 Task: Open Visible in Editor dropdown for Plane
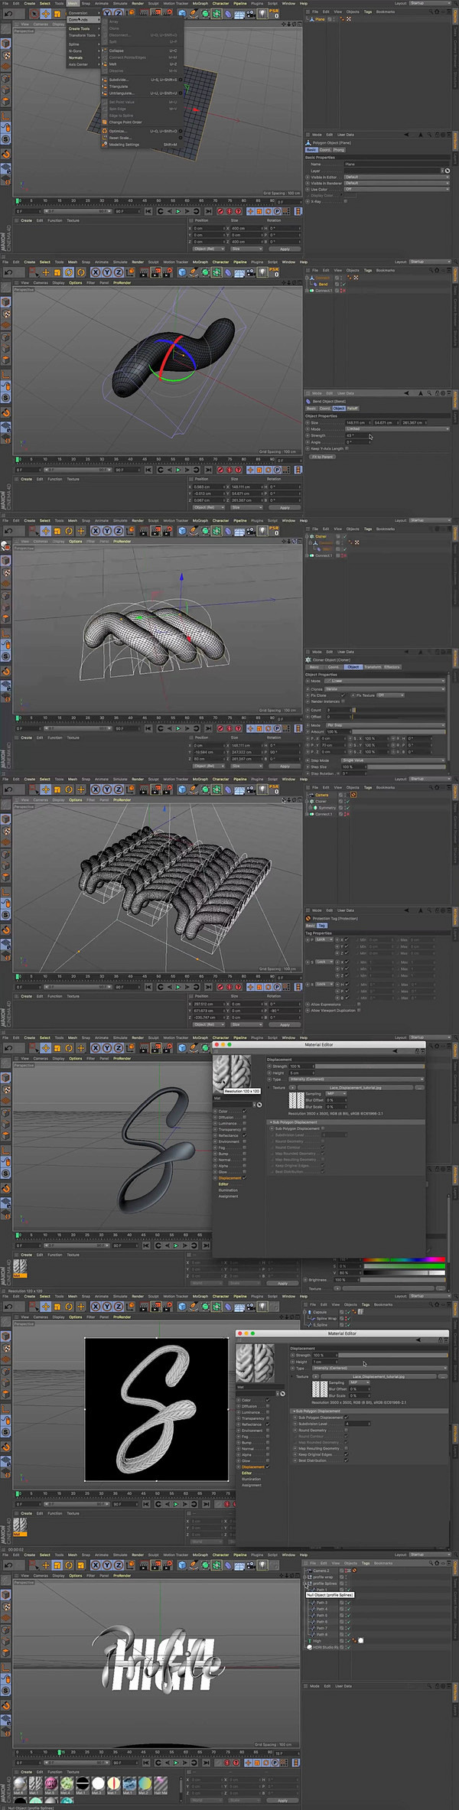(x=396, y=177)
